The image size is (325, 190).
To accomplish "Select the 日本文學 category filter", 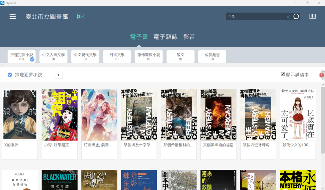I will [117, 56].
